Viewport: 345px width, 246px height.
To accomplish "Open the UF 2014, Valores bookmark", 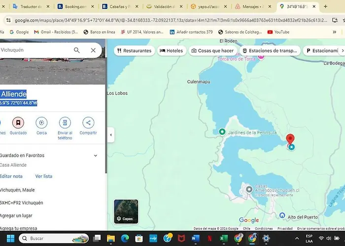I will (142, 32).
